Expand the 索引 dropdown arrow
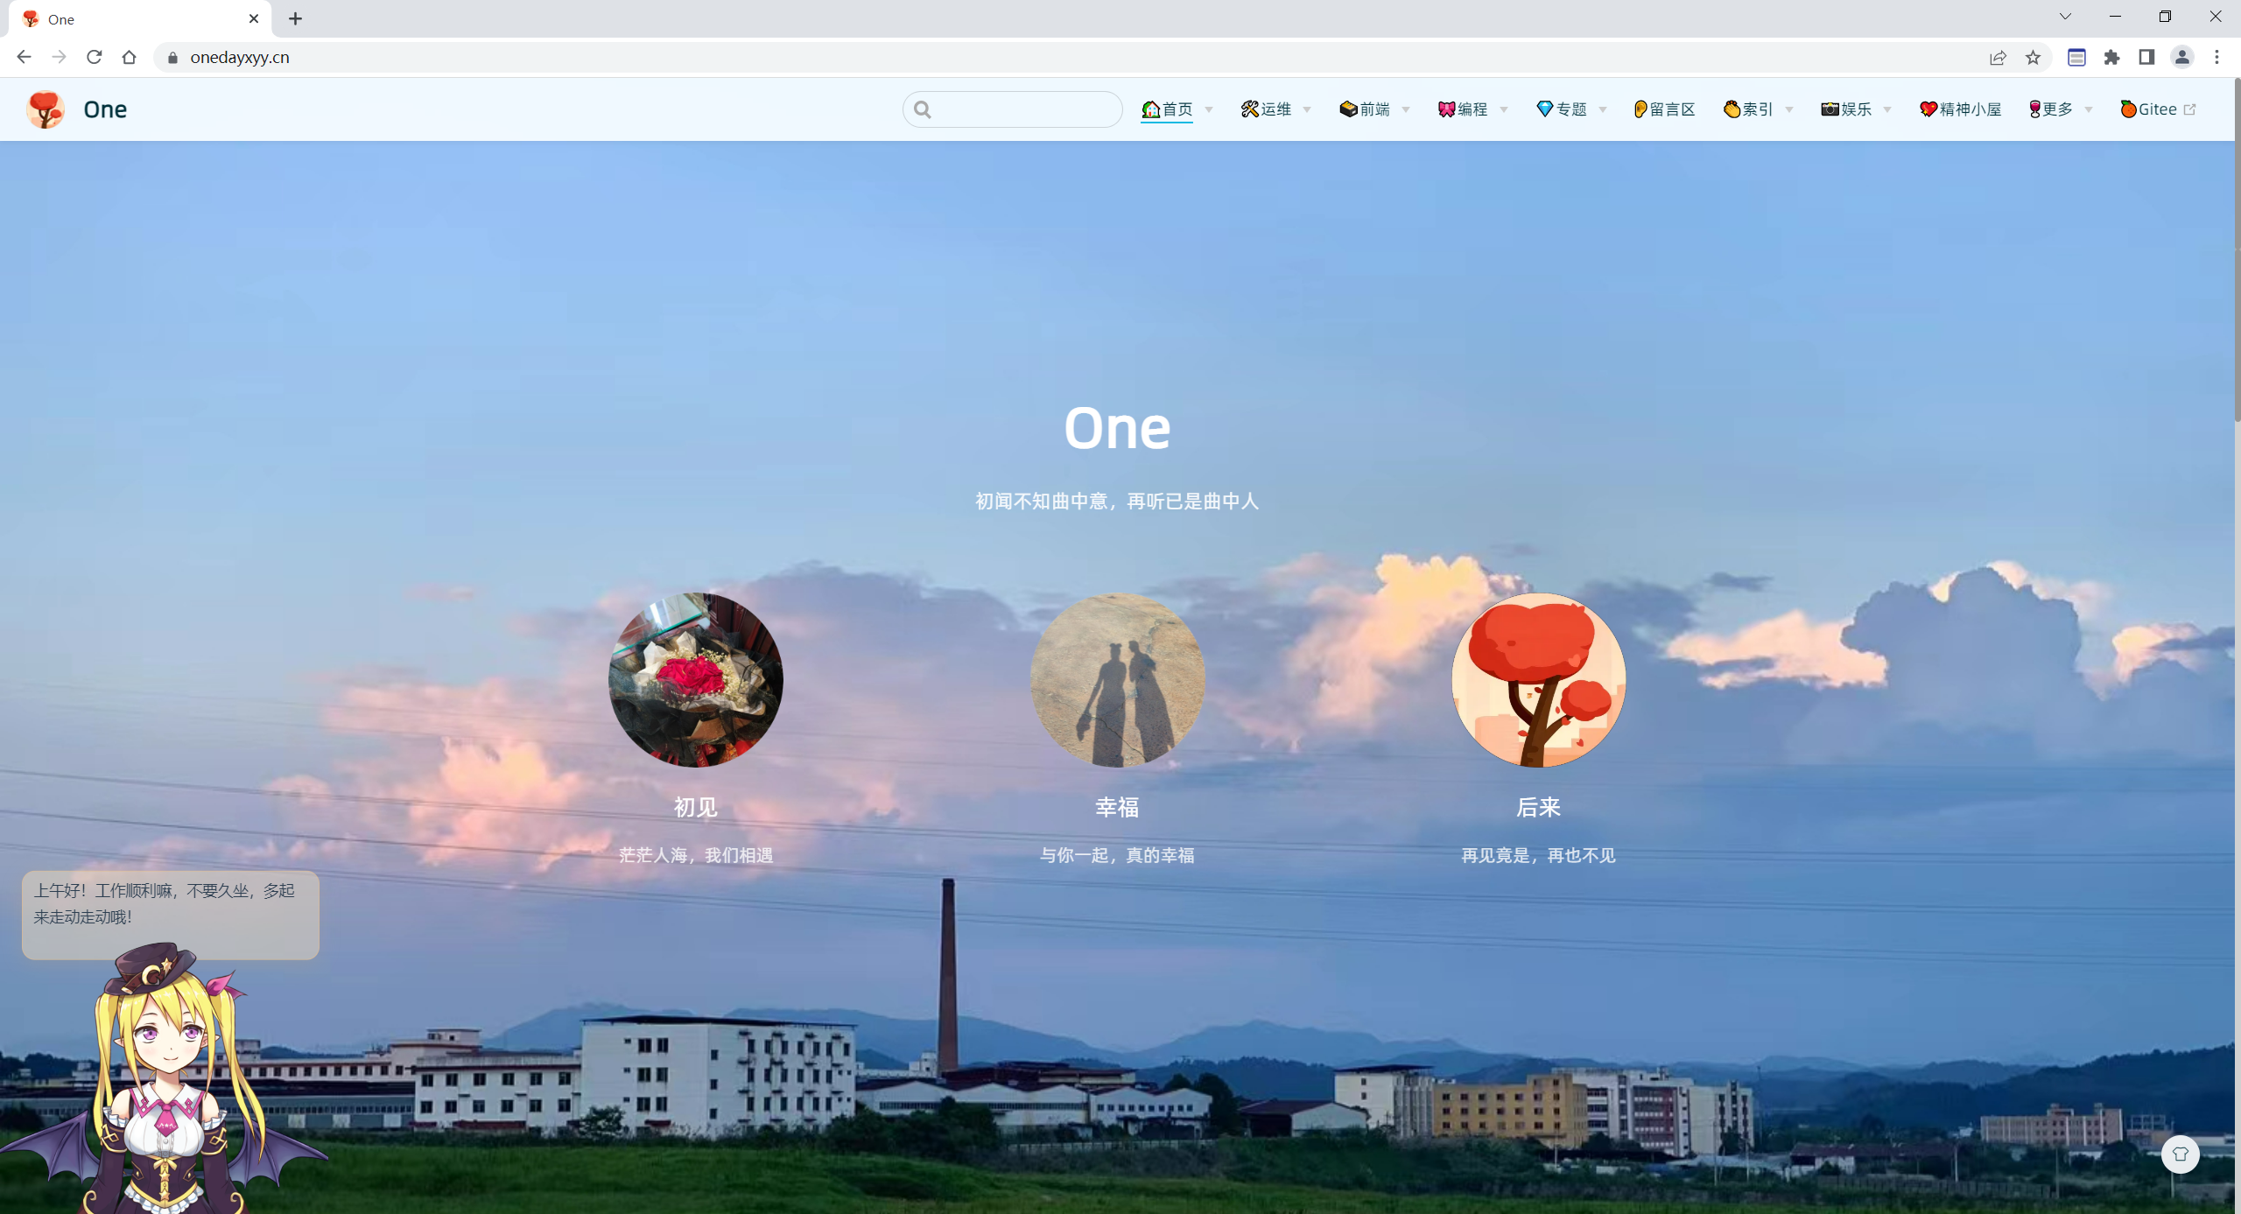 tap(1789, 110)
